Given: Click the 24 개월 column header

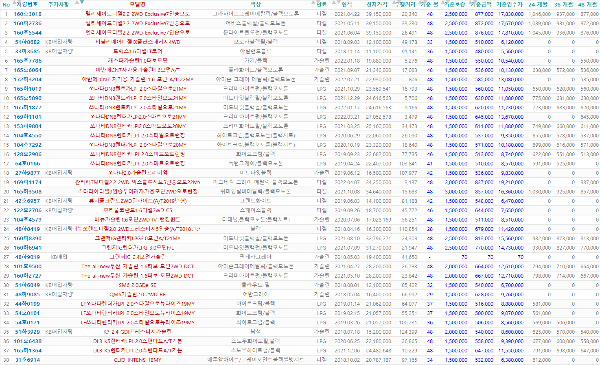Looking at the screenshot, I should (538, 4).
